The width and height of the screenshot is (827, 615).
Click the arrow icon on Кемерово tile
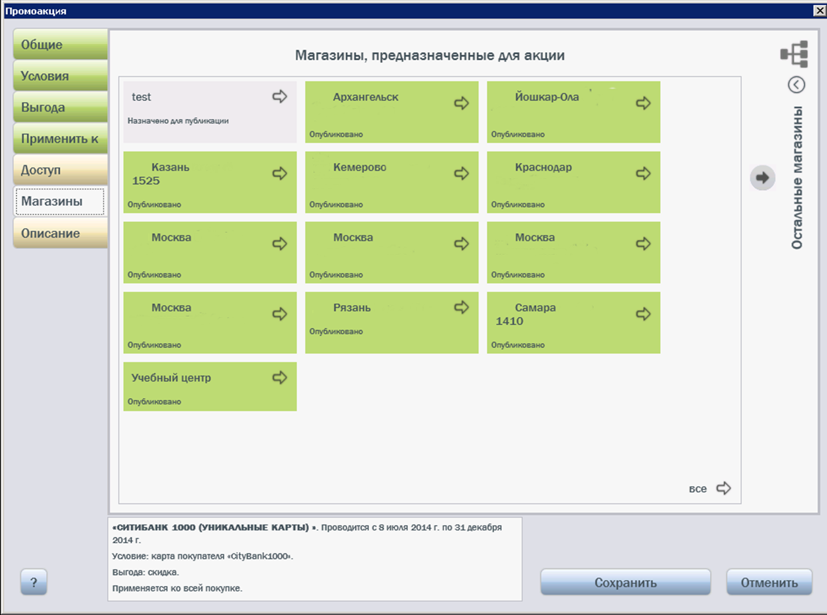[461, 173]
